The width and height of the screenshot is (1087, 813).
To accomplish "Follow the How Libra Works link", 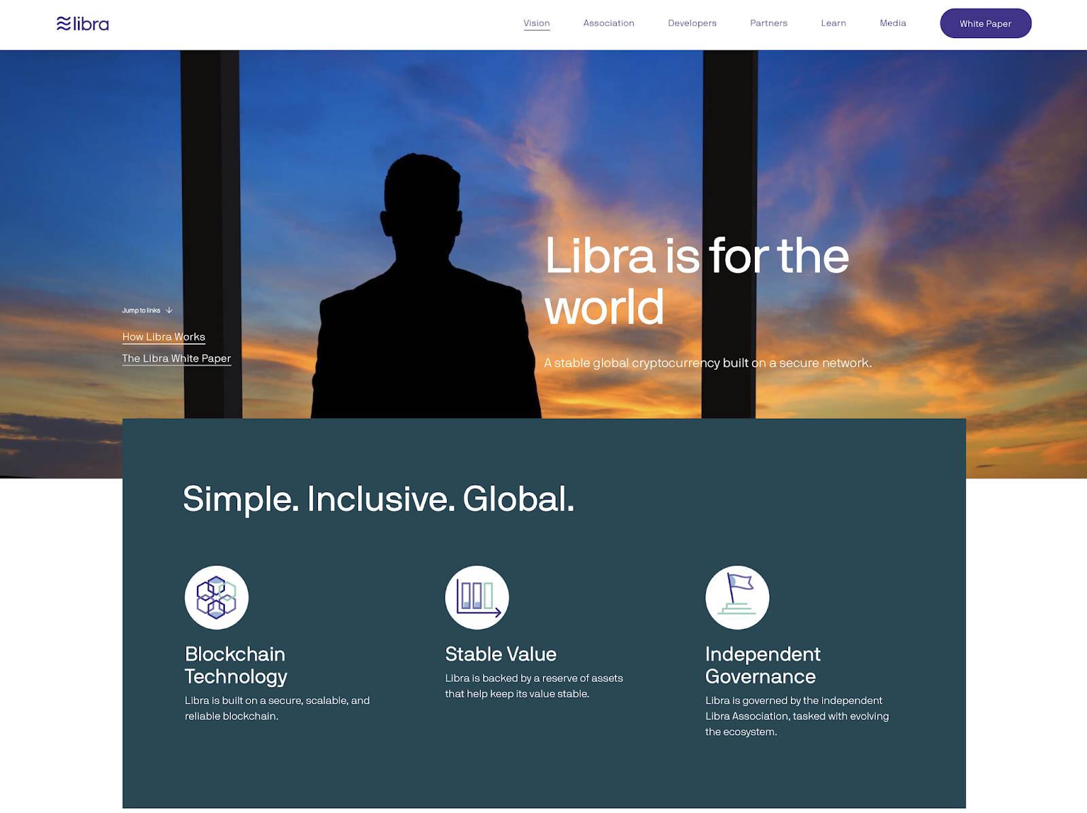I will (164, 337).
